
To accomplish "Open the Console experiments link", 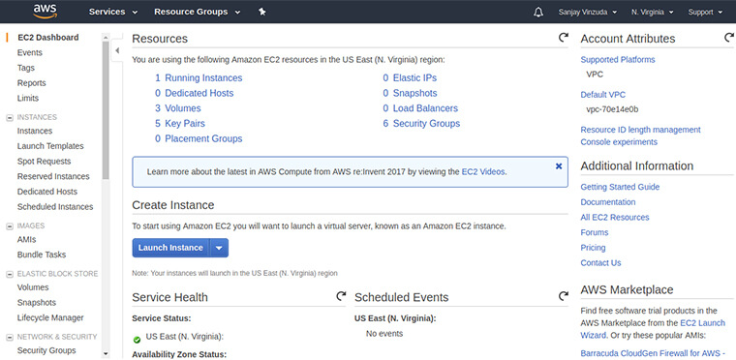I will [619, 141].
